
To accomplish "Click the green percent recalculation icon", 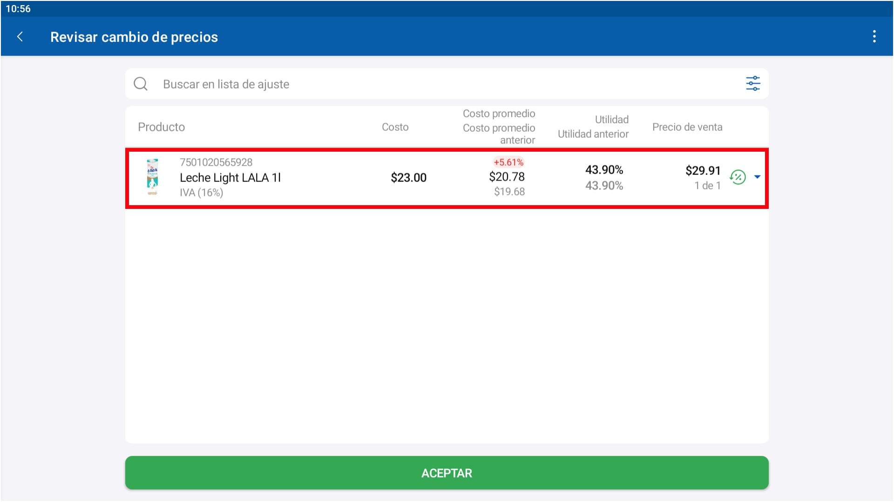I will point(738,177).
